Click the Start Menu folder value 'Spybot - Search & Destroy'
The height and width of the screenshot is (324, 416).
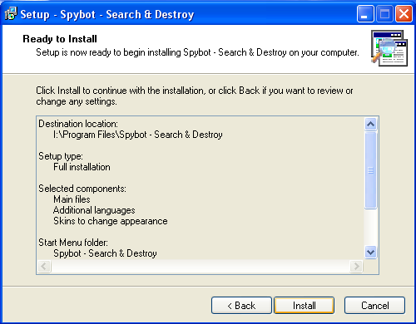coord(105,253)
